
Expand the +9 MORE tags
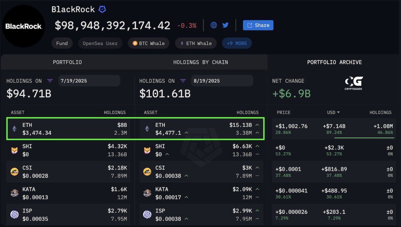coord(237,43)
